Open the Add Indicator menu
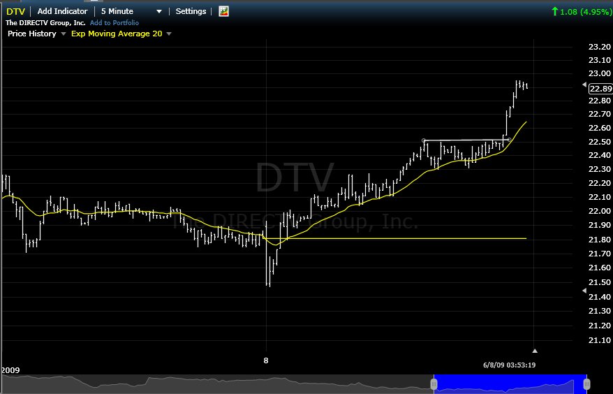 coord(63,11)
